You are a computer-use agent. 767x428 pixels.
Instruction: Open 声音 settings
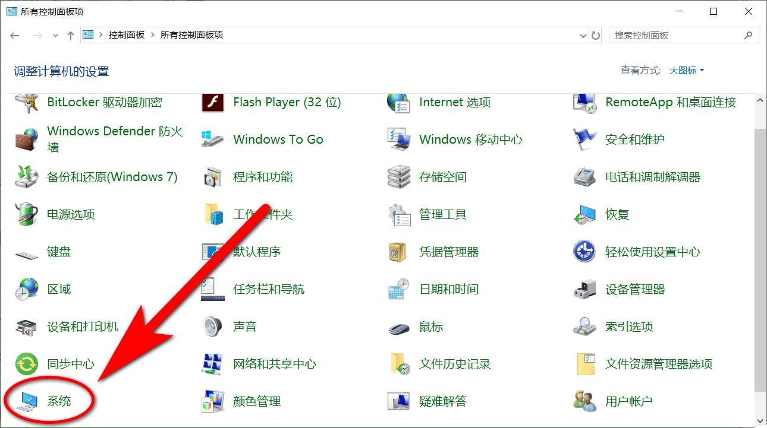246,326
